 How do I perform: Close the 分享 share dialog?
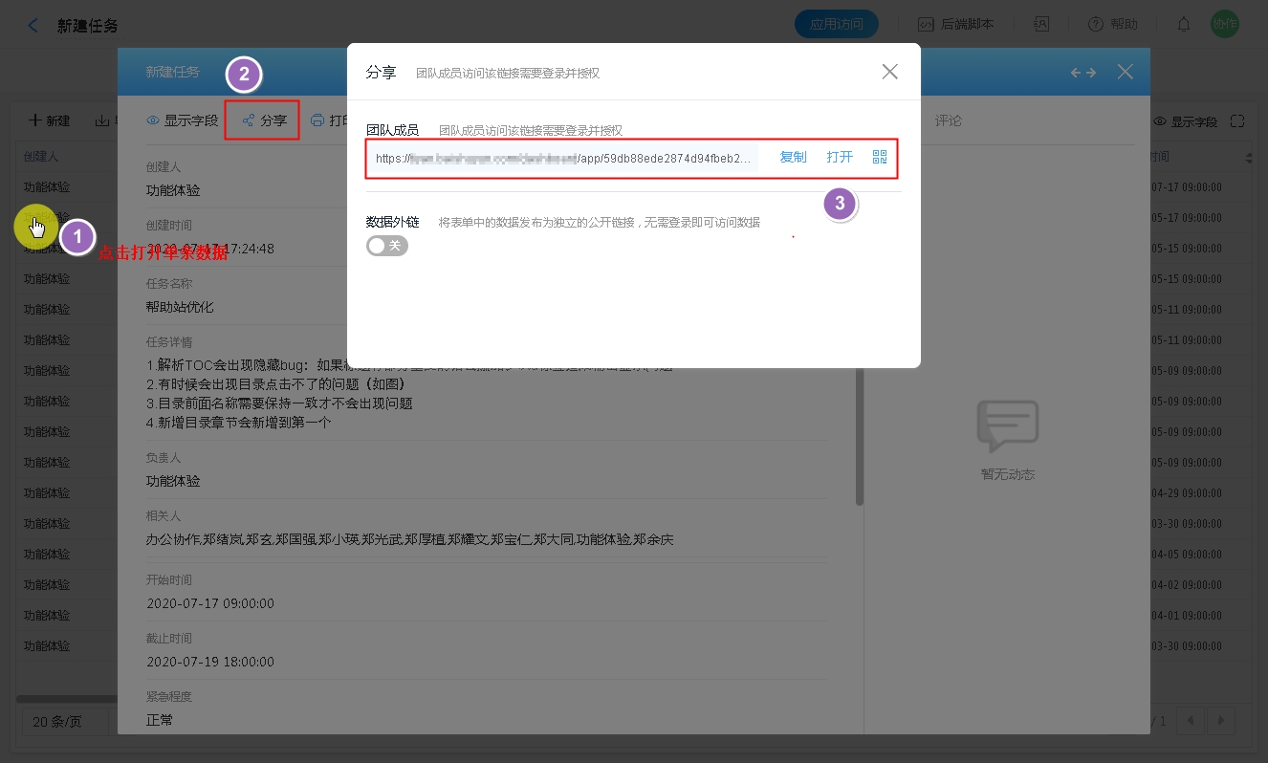tap(889, 72)
